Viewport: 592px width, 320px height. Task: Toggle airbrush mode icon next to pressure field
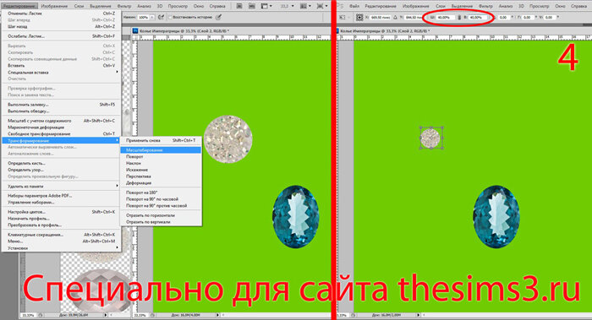click(x=162, y=18)
